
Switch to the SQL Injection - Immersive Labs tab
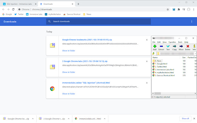18,4
